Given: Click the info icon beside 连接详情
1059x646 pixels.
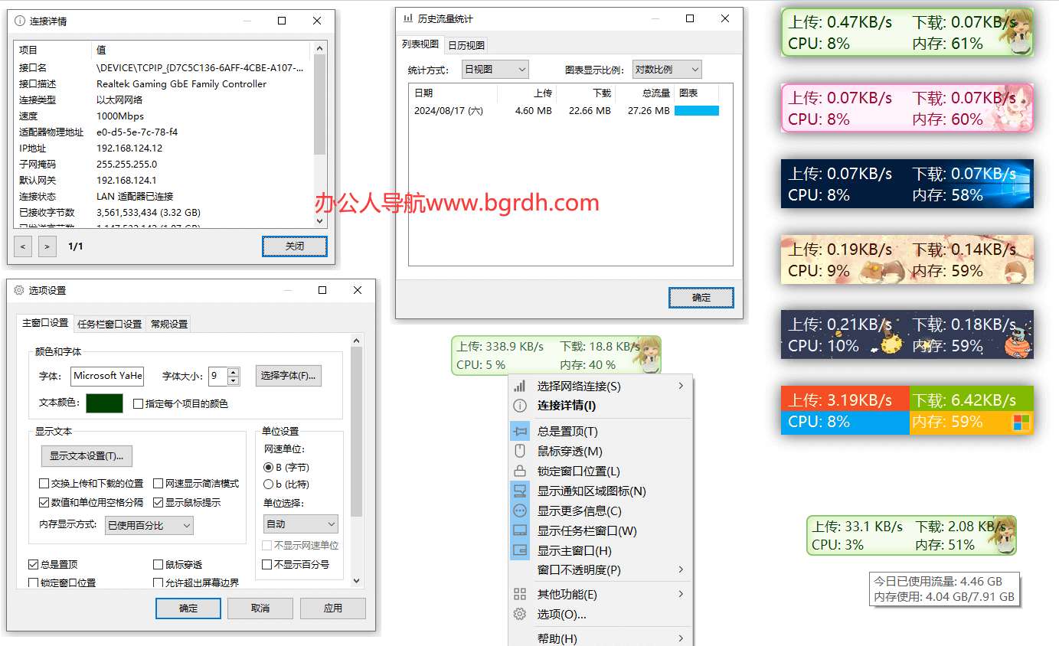Looking at the screenshot, I should coord(520,406).
